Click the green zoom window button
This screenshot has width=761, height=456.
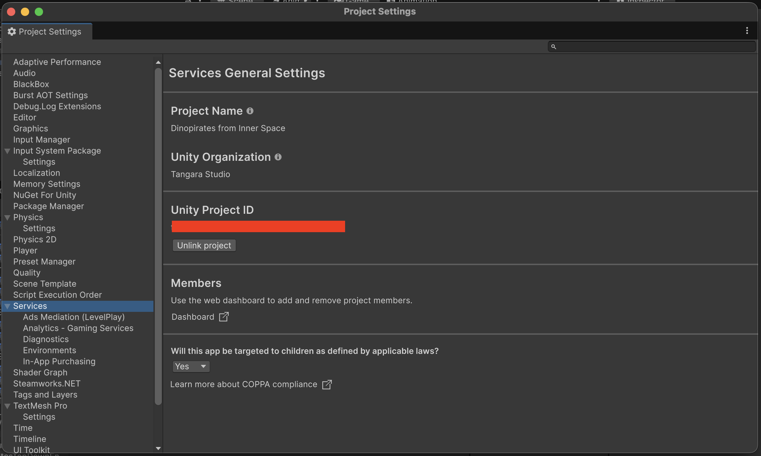[x=39, y=12]
